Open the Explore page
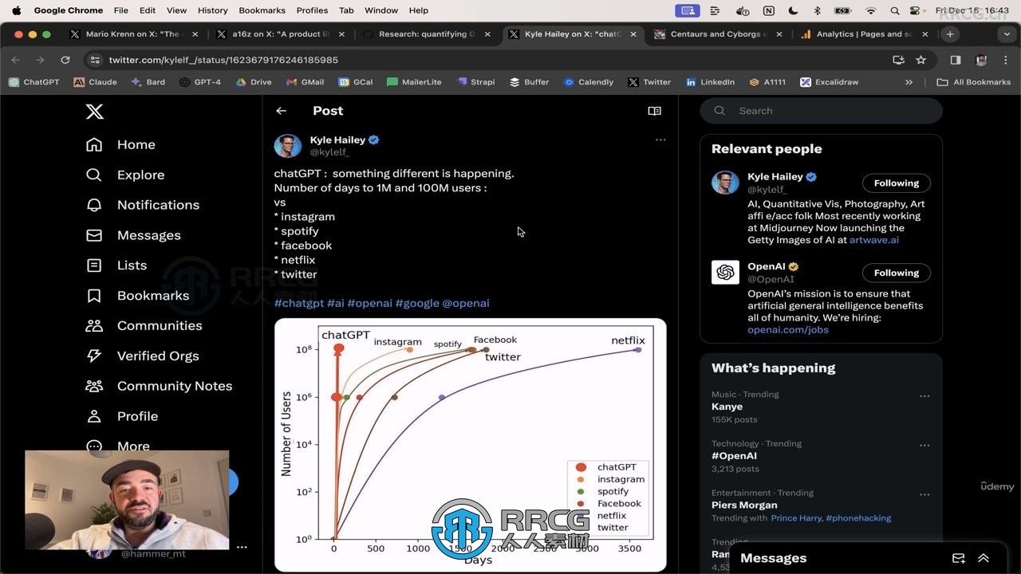The image size is (1021, 574). click(124, 175)
